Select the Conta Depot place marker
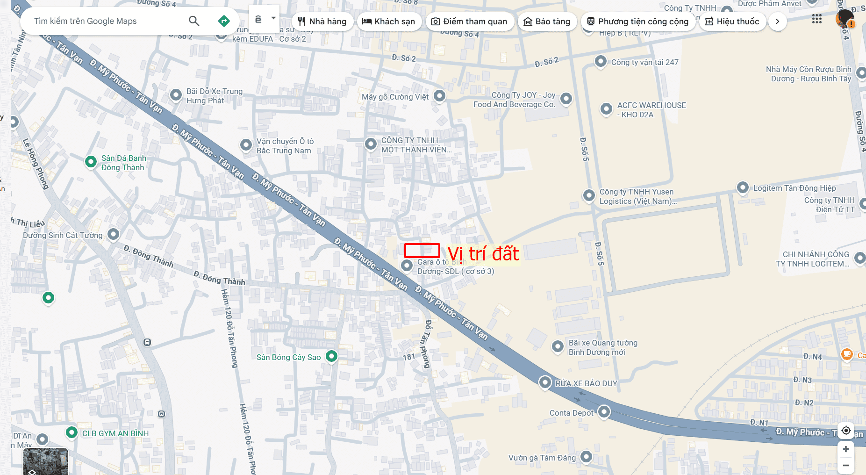The image size is (866, 475). pos(604,411)
